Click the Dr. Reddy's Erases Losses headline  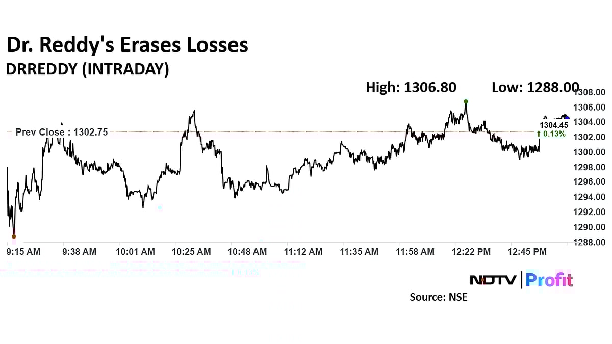tap(127, 45)
